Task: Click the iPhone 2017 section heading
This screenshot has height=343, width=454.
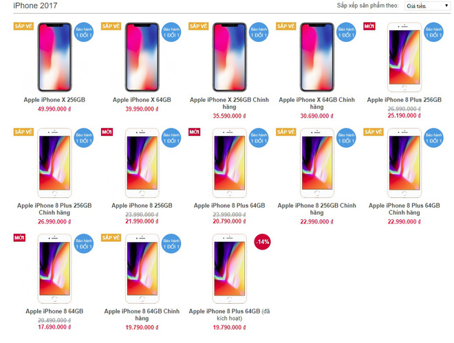Action: point(35,5)
